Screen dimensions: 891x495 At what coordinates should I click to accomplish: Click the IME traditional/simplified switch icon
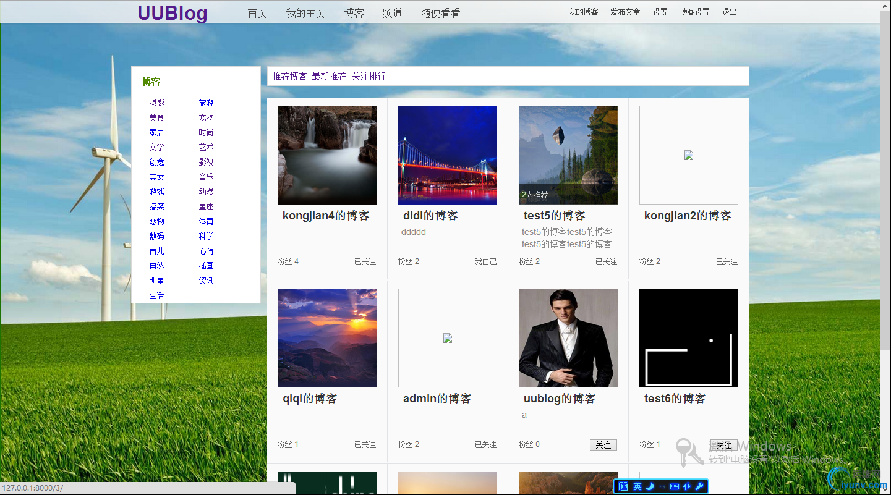(x=687, y=486)
